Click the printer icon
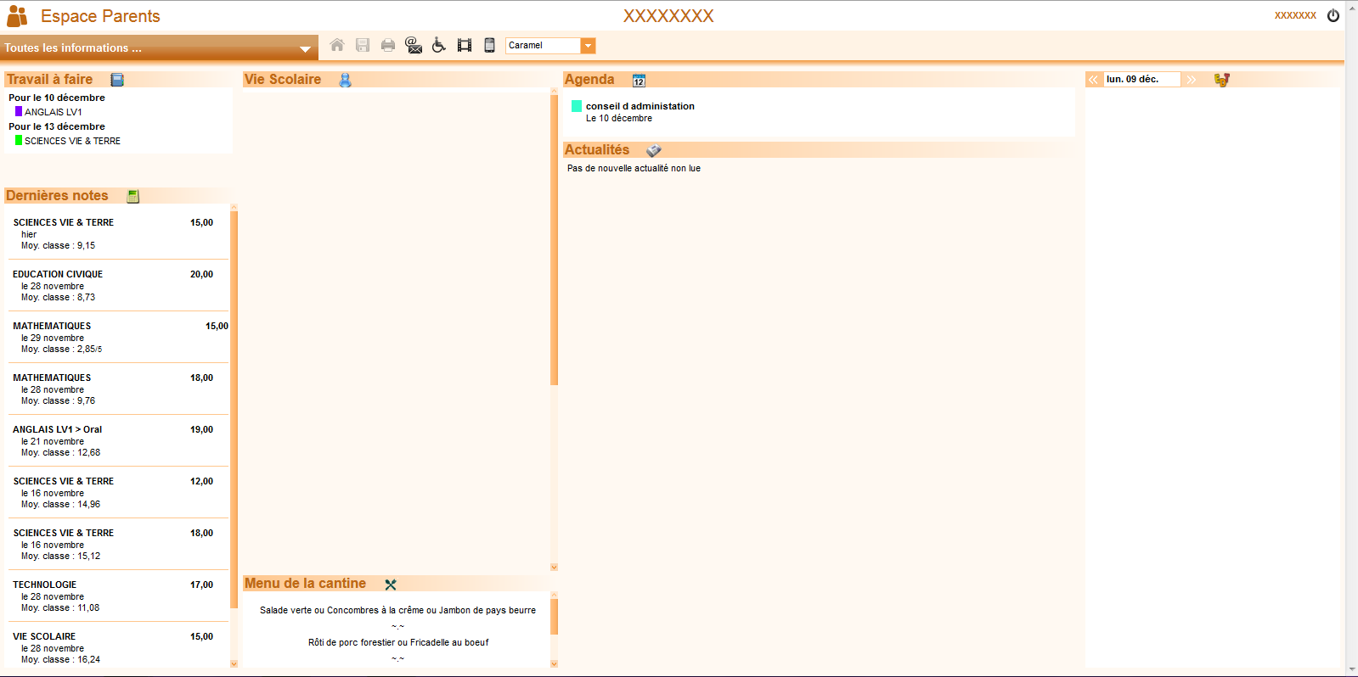The width and height of the screenshot is (1358, 677). (x=388, y=45)
